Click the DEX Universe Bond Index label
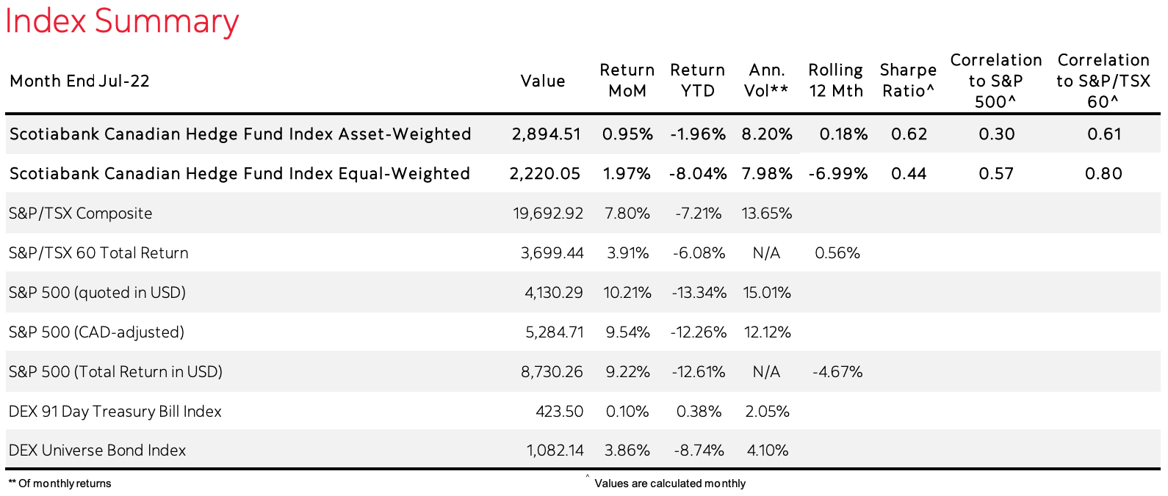 pos(97,451)
